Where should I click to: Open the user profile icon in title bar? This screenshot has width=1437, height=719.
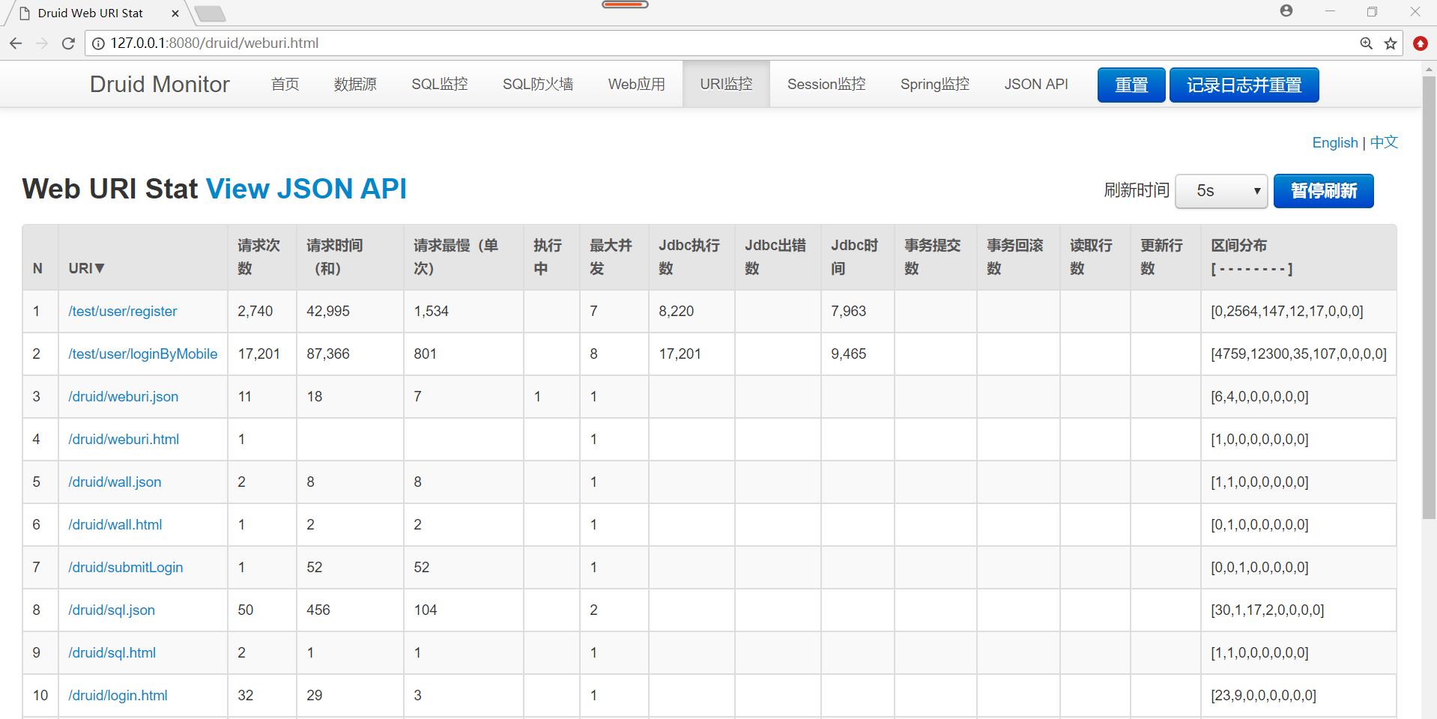click(1286, 10)
